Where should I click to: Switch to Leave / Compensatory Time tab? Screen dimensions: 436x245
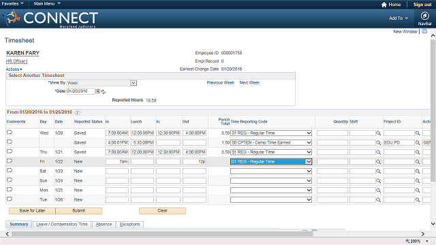(62, 224)
